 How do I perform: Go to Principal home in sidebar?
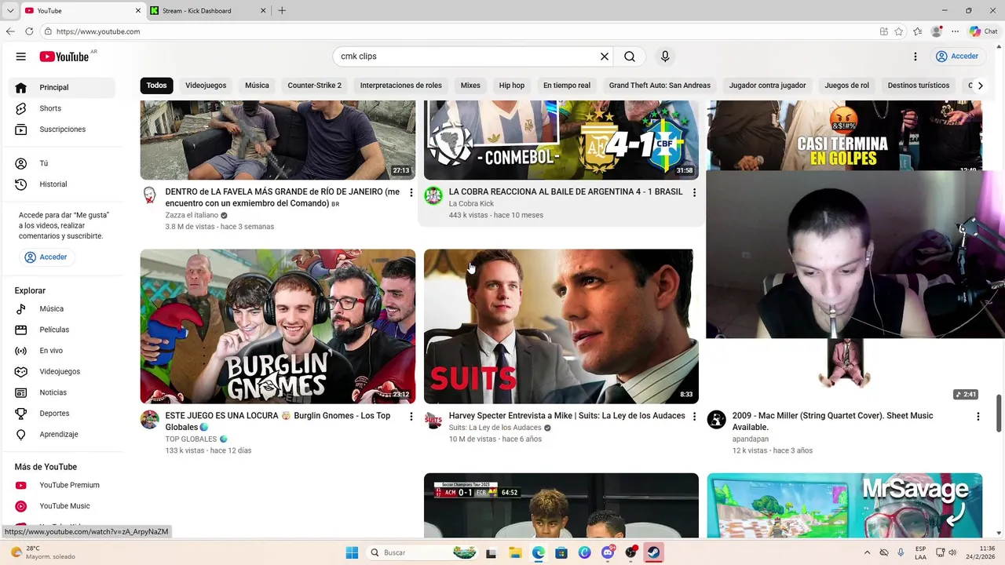point(63,87)
